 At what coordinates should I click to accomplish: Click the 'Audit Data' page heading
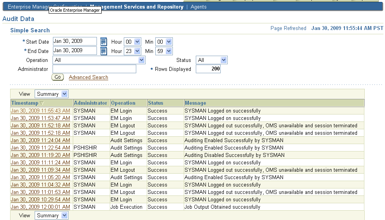click(18, 19)
